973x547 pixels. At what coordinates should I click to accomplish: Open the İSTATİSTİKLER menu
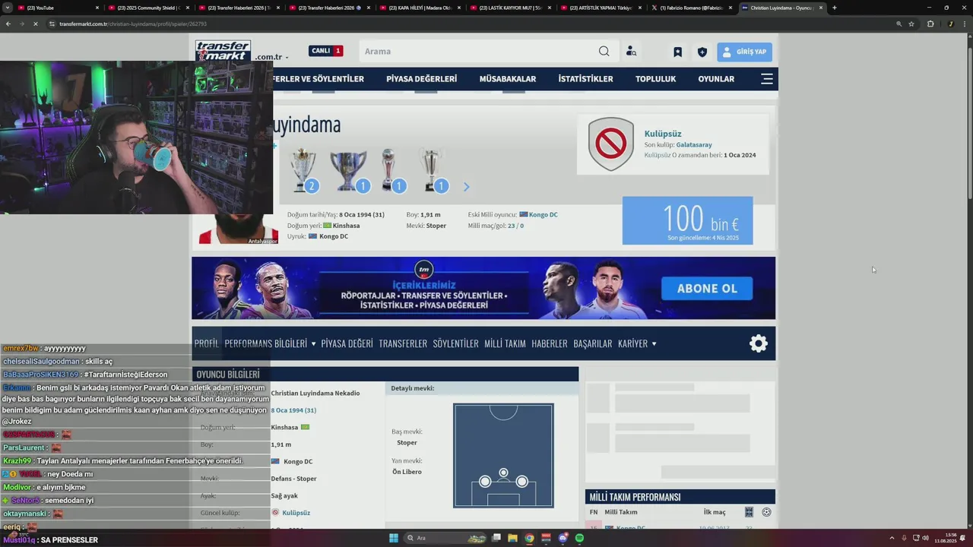585,79
